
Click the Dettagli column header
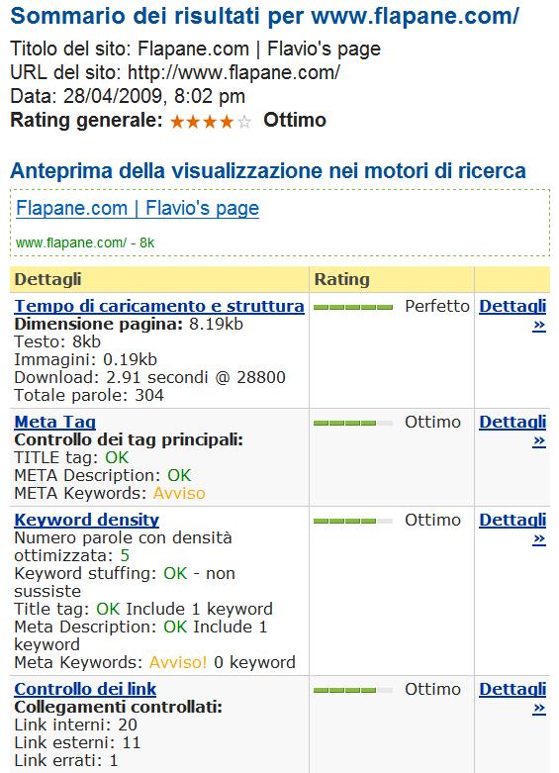click(47, 279)
